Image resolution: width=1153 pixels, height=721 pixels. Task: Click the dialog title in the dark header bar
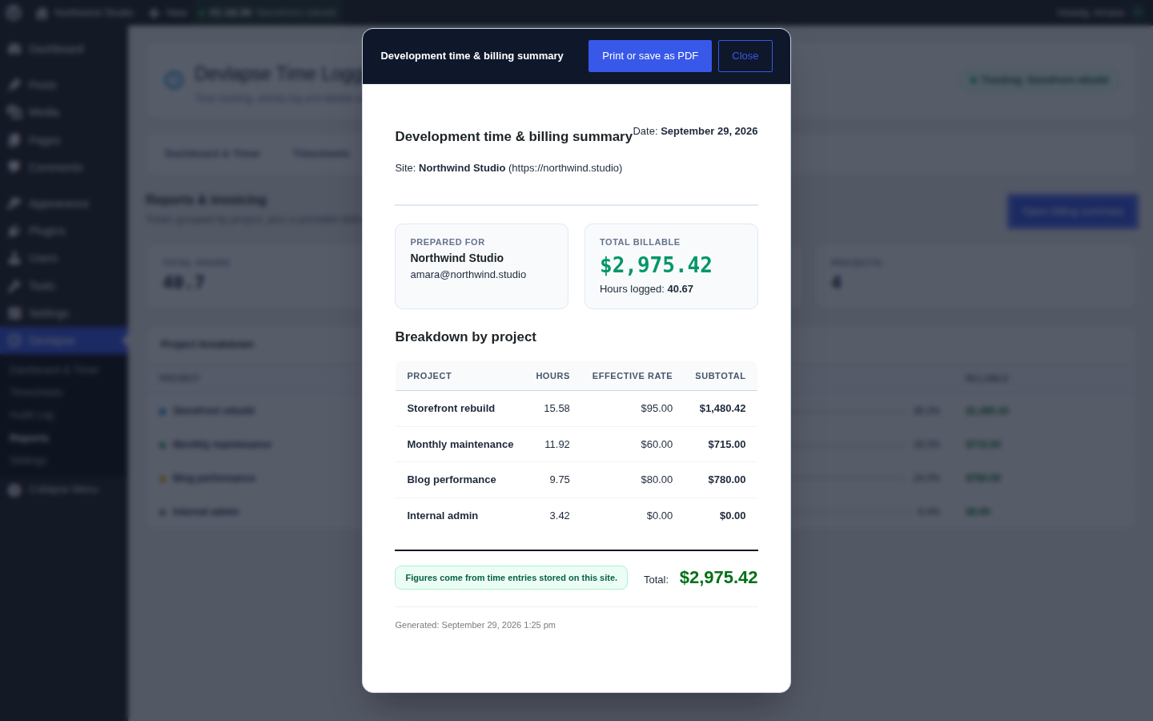[472, 56]
